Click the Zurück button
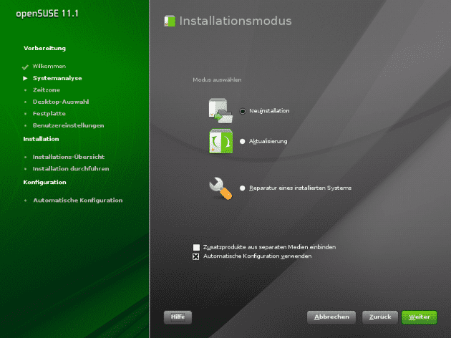This screenshot has height=338, width=451. (x=379, y=316)
